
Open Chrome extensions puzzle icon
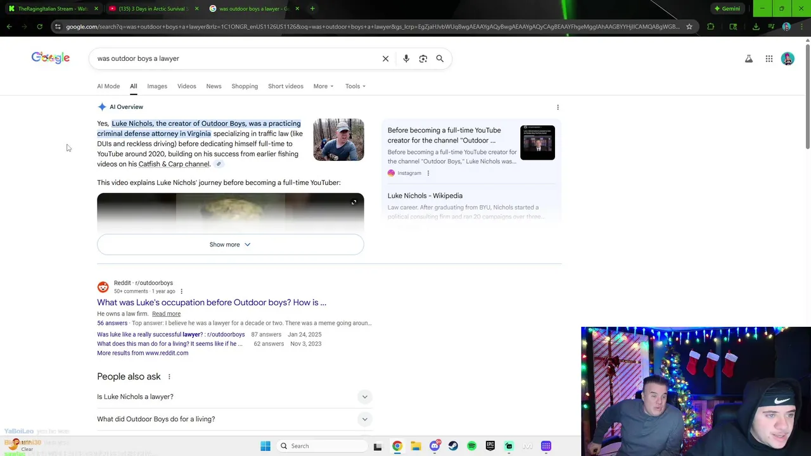tap(710, 27)
